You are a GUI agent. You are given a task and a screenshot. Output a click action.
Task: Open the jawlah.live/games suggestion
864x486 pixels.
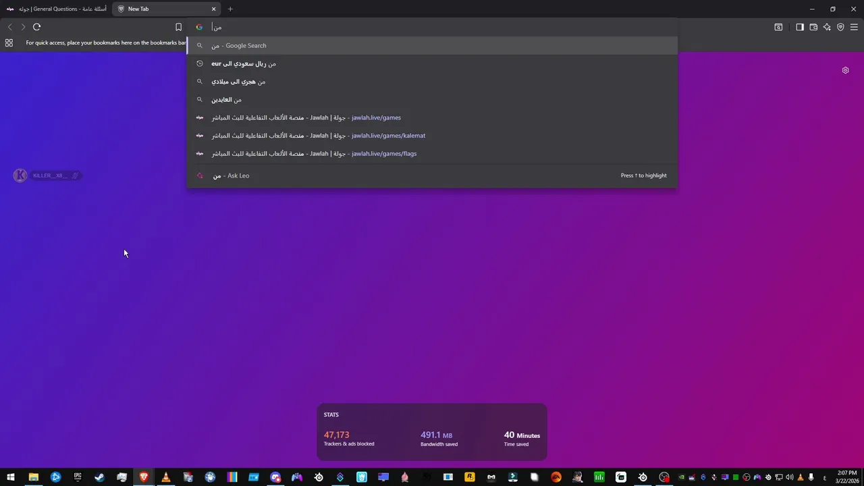click(432, 117)
